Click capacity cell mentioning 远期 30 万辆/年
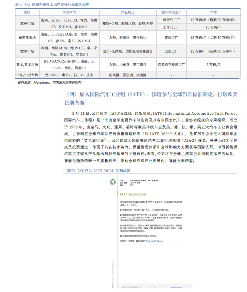This screenshot has height=292, width=247. [x=214, y=20]
